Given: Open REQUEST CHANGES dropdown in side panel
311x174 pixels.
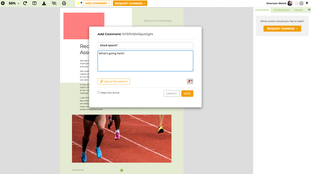Looking at the screenshot, I should (282, 29).
